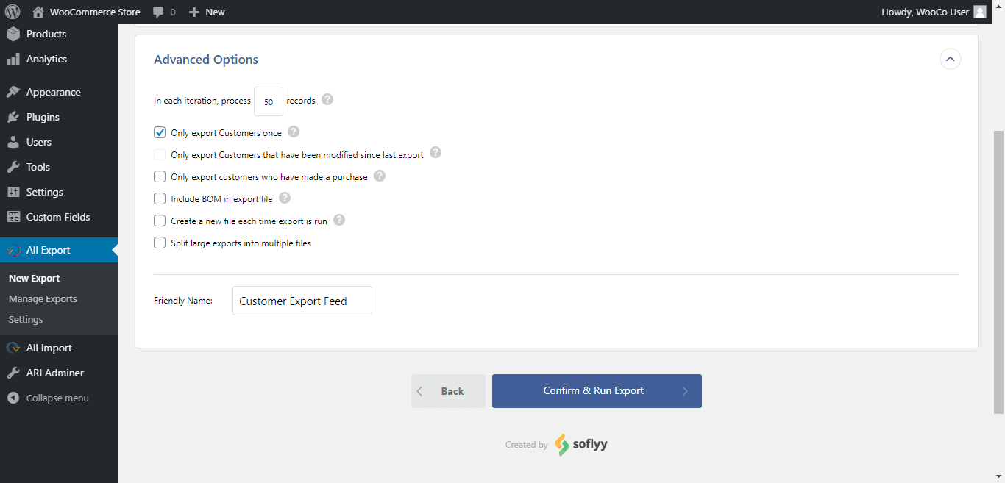Click help icon beside records field
This screenshot has height=483, width=1005.
click(x=327, y=99)
